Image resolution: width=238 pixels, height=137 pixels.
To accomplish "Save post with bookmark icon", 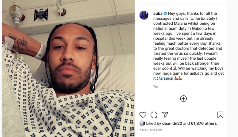I will coord(220,115).
